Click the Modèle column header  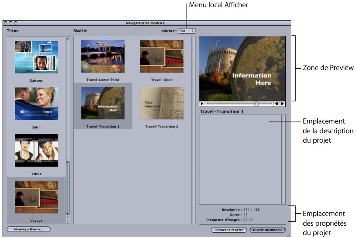(x=80, y=31)
